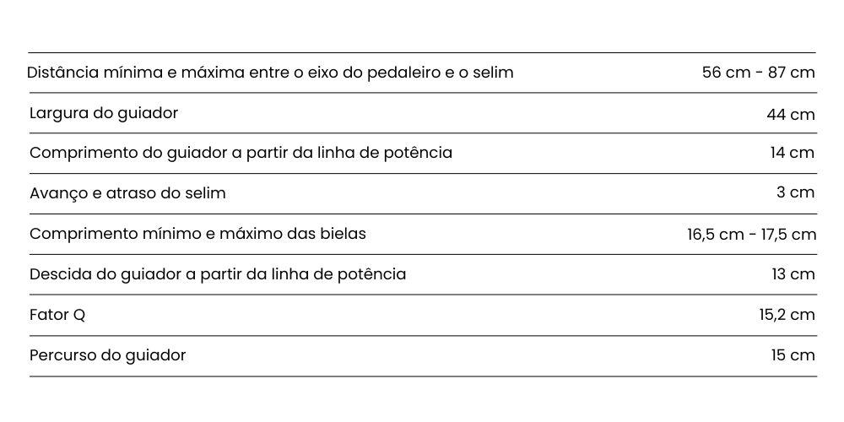This screenshot has width=844, height=422.
Task: Click 'Comprimento mínimo e máximo das bielas' label
Action: pos(197,234)
